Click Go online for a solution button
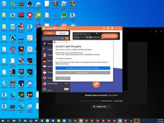The image size is (164, 123). (x=83, y=68)
